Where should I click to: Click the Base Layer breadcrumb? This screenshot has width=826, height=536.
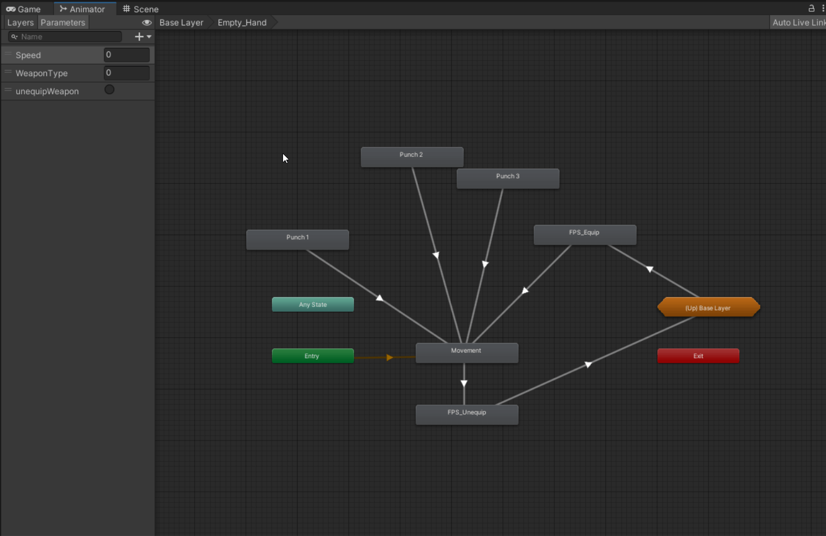(x=181, y=23)
